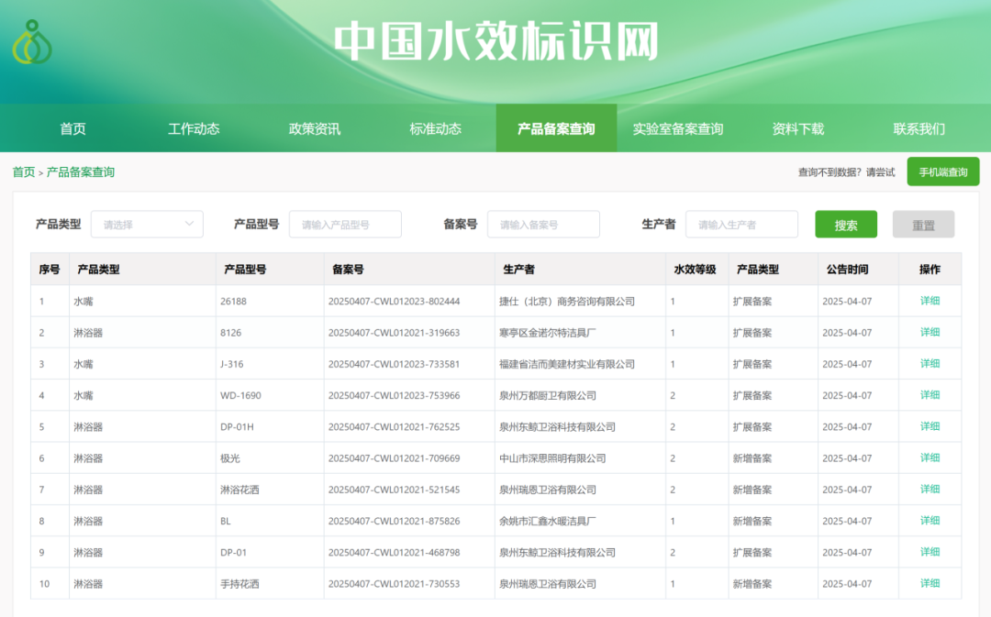The image size is (991, 617).
Task: Click the green 搜索 button
Action: click(846, 225)
